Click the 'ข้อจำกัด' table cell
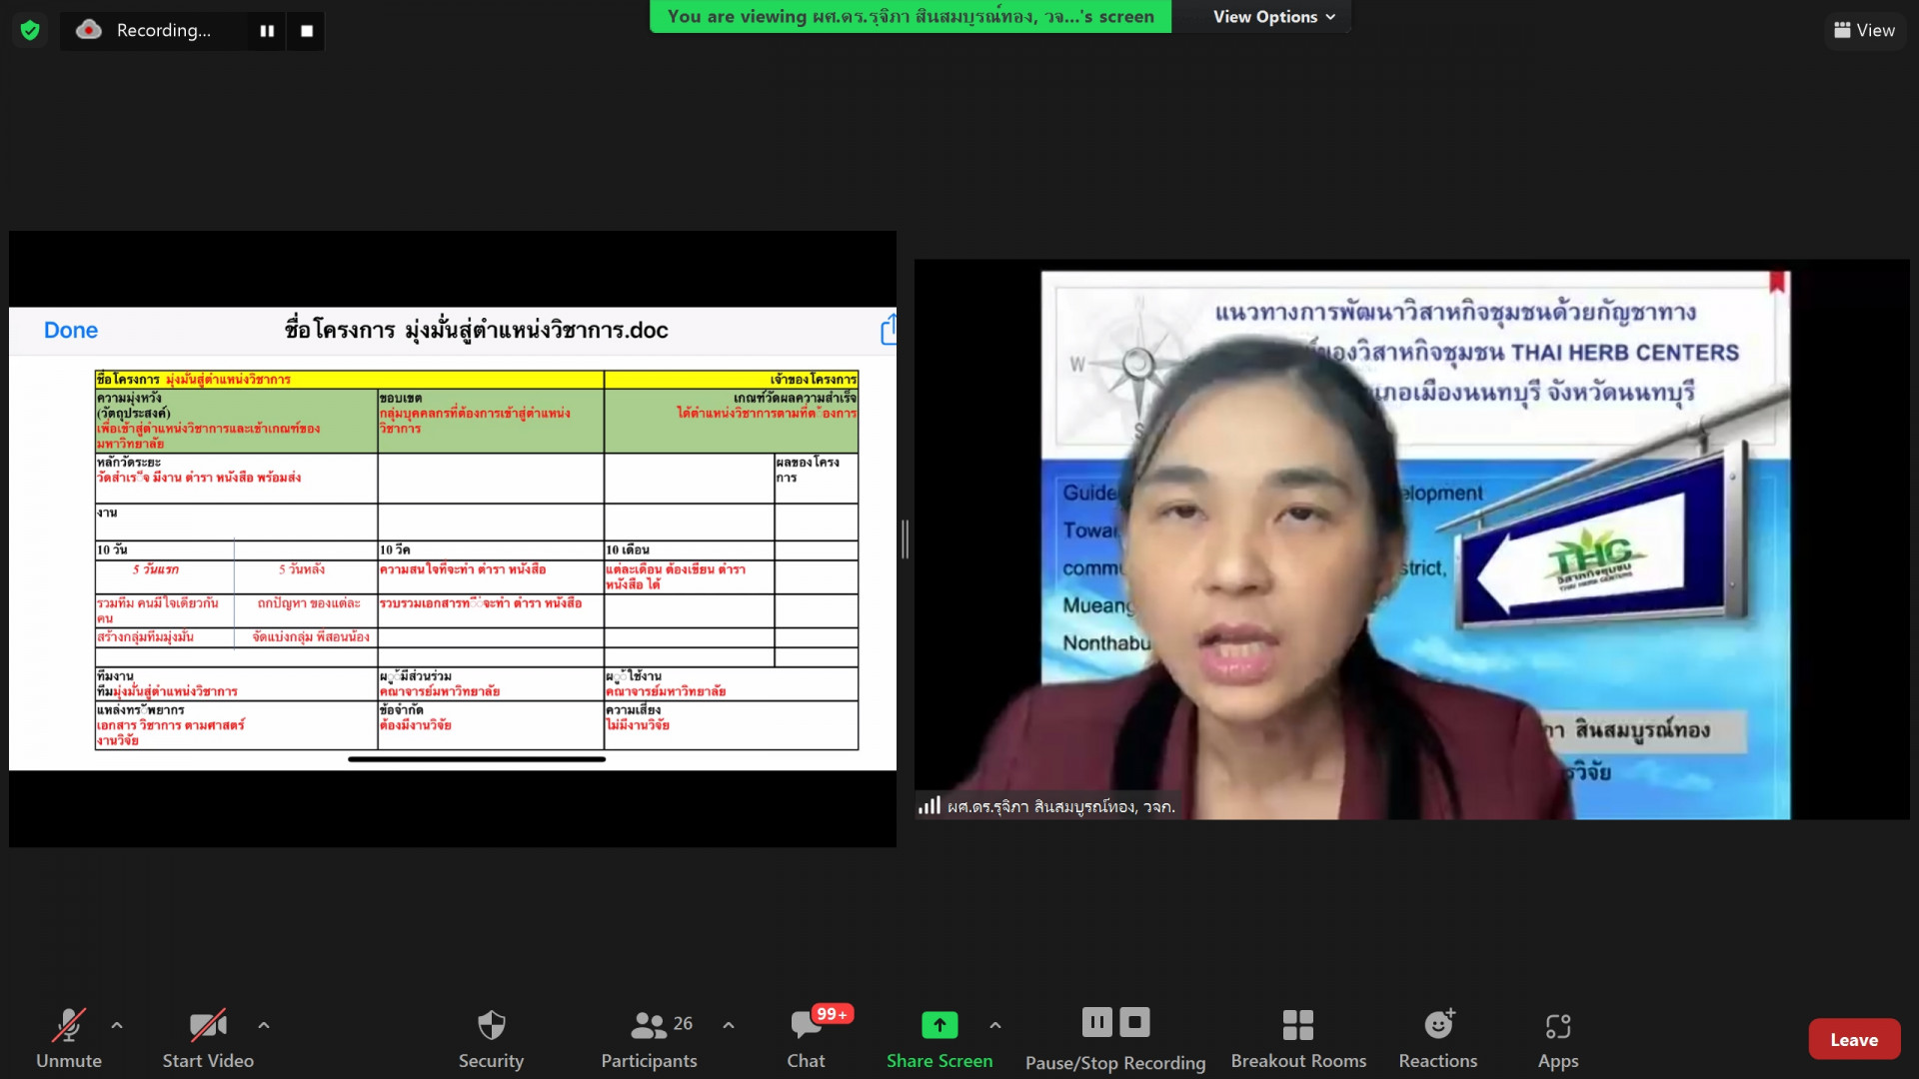The image size is (1919, 1079). pyautogui.click(x=491, y=725)
